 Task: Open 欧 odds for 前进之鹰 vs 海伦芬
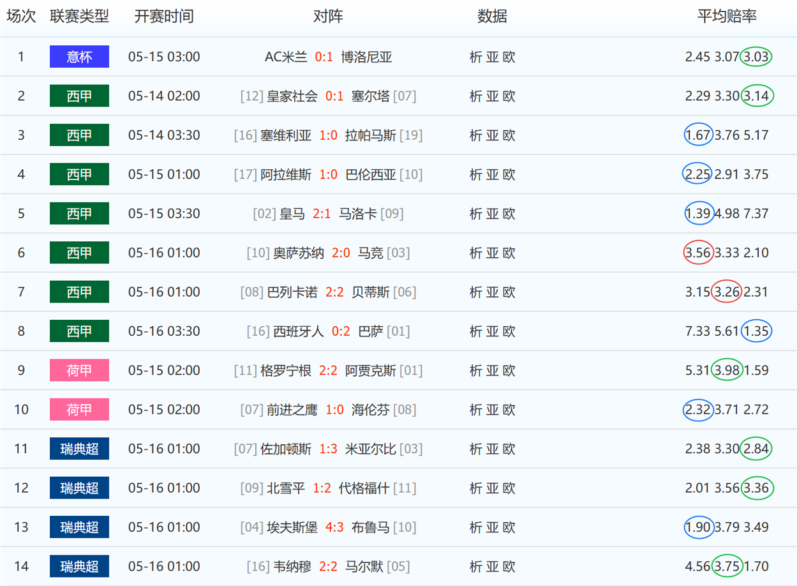coord(509,409)
